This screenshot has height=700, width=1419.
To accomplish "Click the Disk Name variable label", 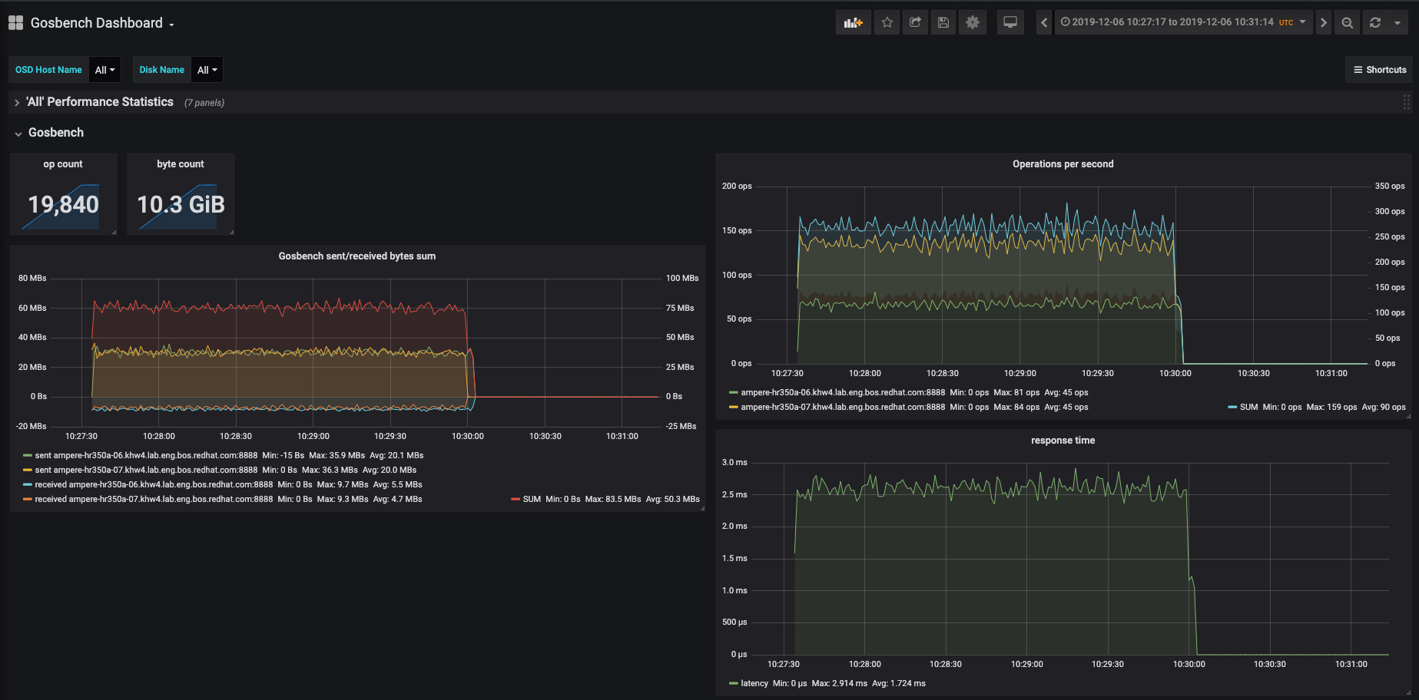I will 161,70.
